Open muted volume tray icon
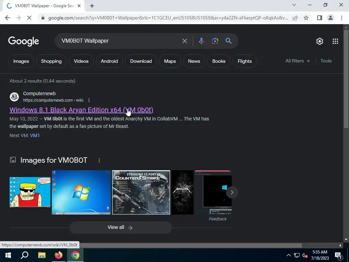Screen dimensions: 349x262 [x=305, y=255]
